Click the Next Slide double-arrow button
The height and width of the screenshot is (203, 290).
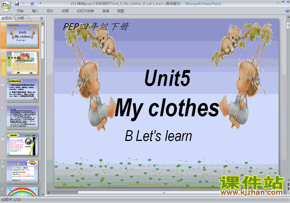coord(288,189)
